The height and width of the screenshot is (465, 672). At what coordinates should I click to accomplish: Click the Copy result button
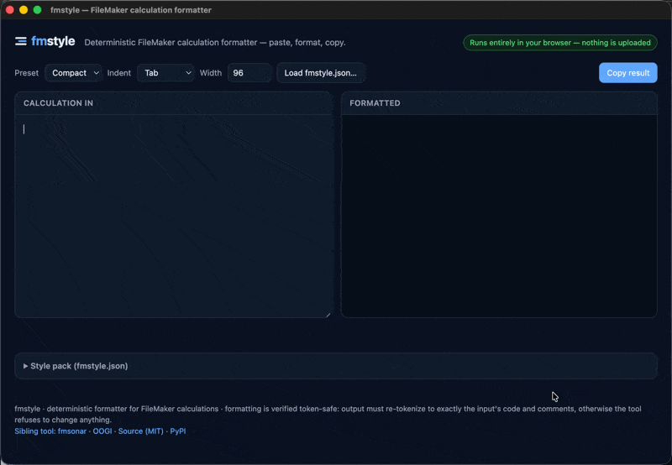click(x=627, y=73)
